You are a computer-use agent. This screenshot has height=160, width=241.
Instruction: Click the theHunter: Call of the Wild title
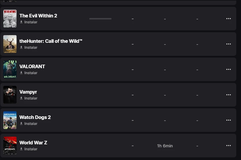tap(51, 41)
